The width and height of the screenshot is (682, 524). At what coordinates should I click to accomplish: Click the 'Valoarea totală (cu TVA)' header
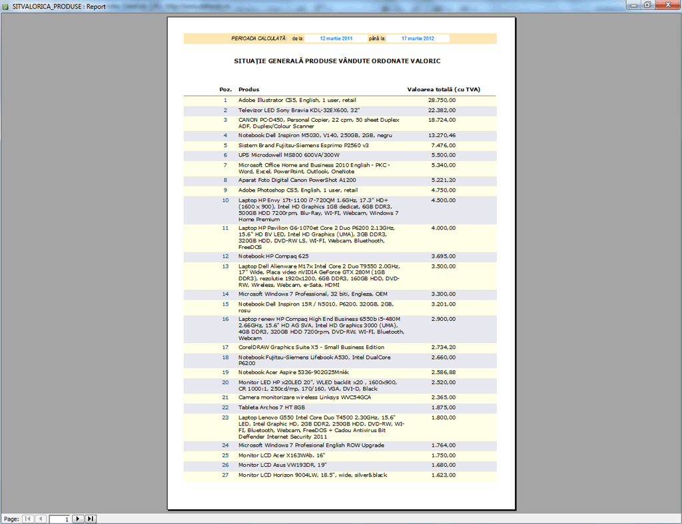[x=444, y=90]
